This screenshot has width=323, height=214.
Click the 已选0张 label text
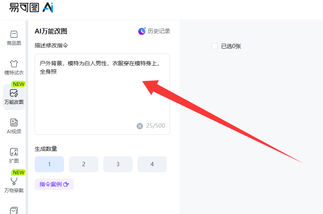(231, 46)
